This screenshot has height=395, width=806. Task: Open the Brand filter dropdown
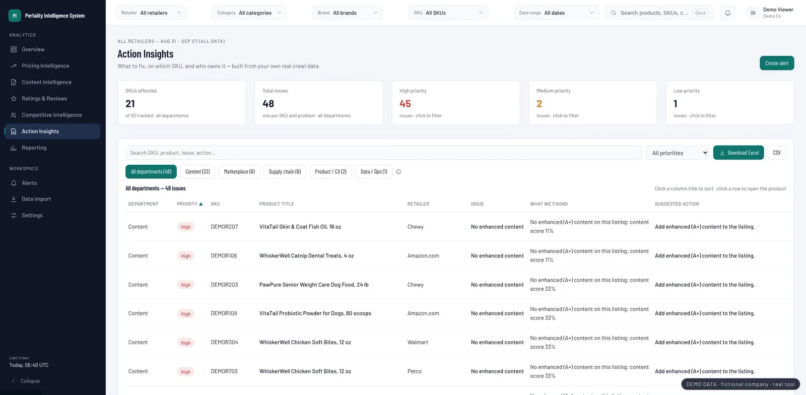348,13
